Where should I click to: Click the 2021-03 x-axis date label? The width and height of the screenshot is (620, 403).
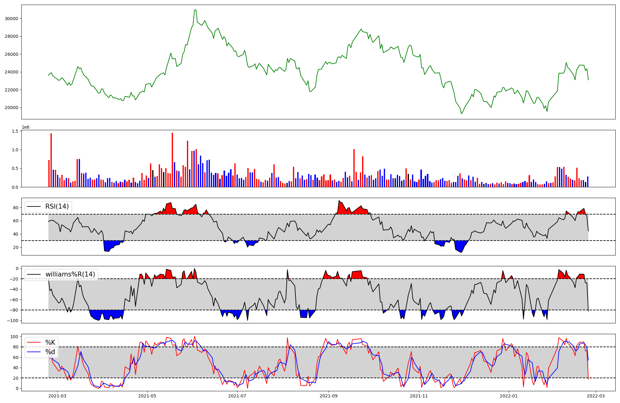point(57,396)
